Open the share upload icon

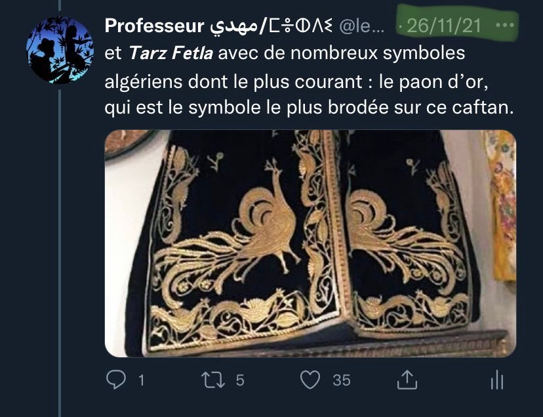click(x=407, y=380)
